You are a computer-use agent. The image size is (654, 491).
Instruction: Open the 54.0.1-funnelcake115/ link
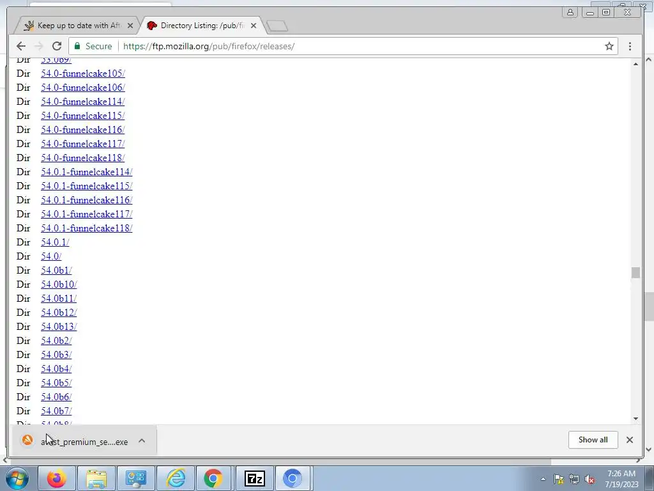[86, 186]
